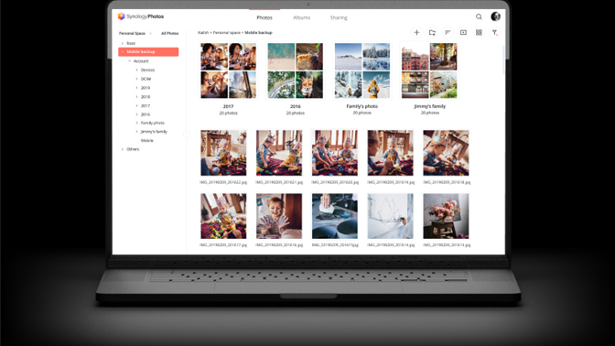The height and width of the screenshot is (346, 615).
Task: Expand the Root folder arrow
Action: (x=123, y=43)
